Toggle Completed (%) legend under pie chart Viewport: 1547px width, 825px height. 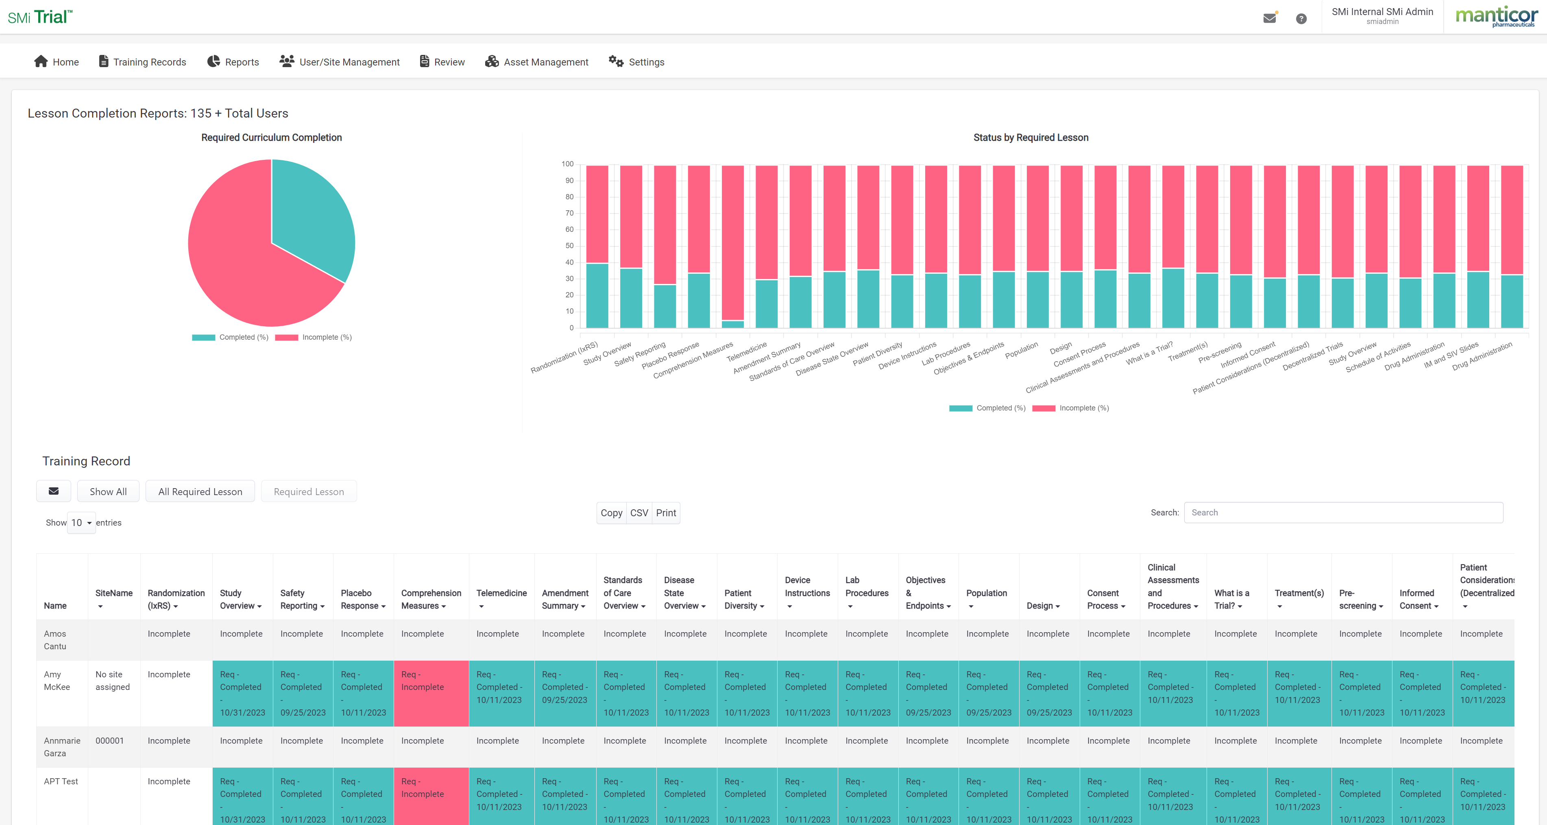[230, 337]
